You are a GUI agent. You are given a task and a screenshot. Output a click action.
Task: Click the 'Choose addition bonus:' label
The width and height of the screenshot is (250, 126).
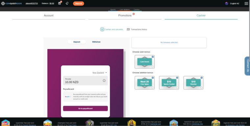pyautogui.click(x=143, y=73)
